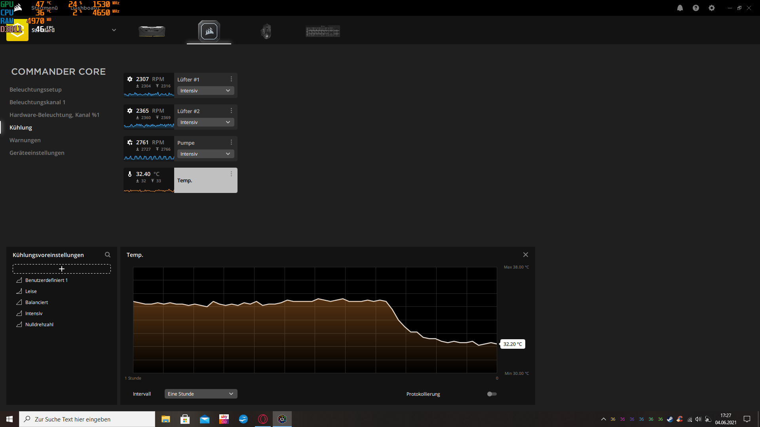Search cooling presets with magnifier icon

[108, 255]
